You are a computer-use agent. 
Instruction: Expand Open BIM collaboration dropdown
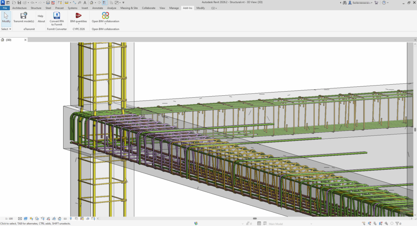point(105,24)
